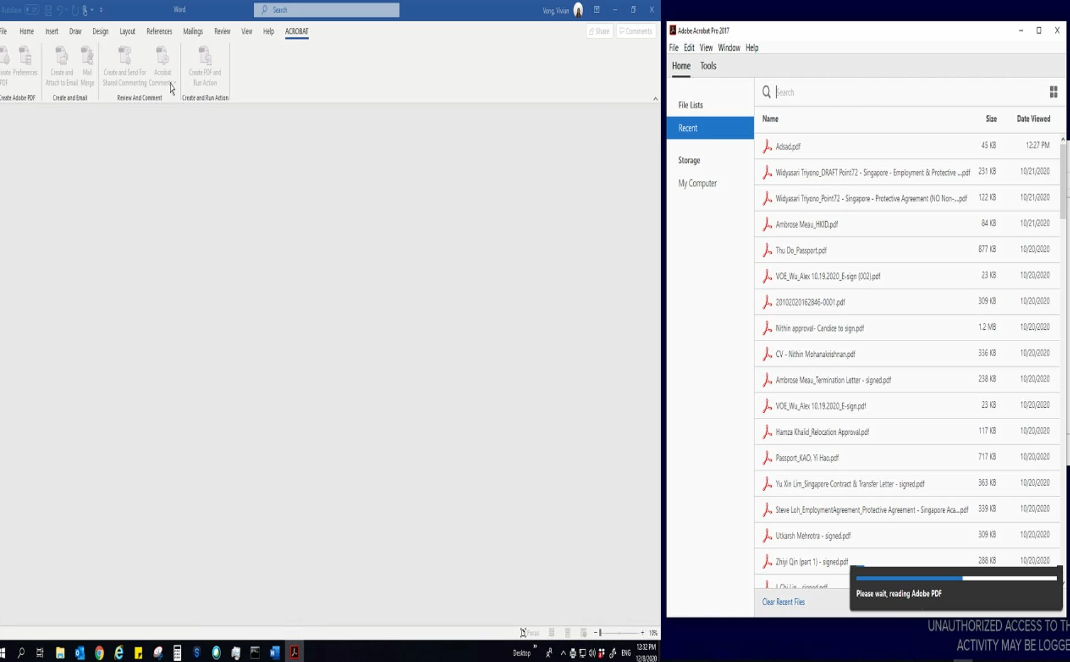Switch to Design tab in Word
The height and width of the screenshot is (662, 1070).
[100, 31]
